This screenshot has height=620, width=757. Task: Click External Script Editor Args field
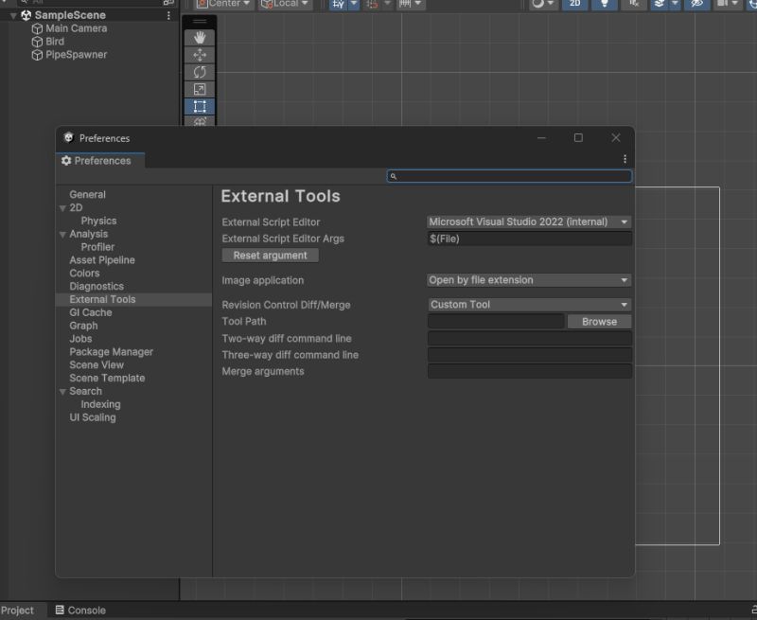(x=530, y=239)
